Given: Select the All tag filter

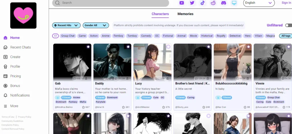Looking at the screenshot, I should coord(55,36).
